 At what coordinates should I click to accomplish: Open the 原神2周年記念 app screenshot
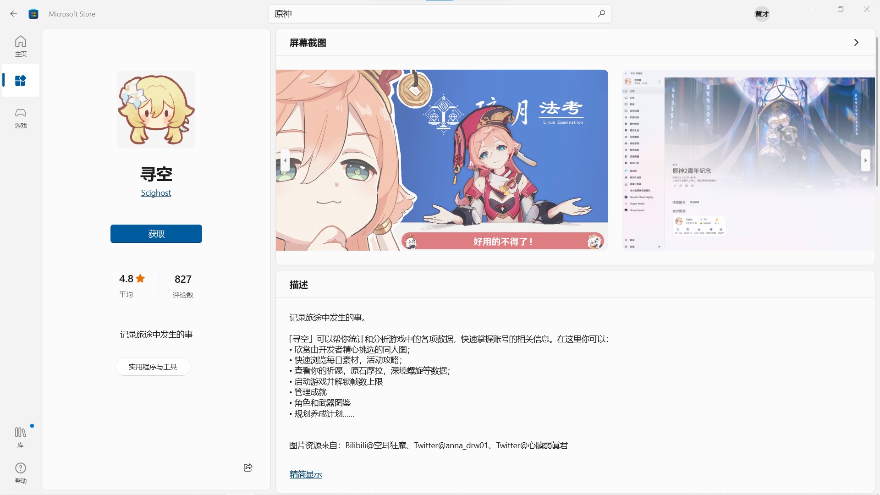click(x=748, y=160)
